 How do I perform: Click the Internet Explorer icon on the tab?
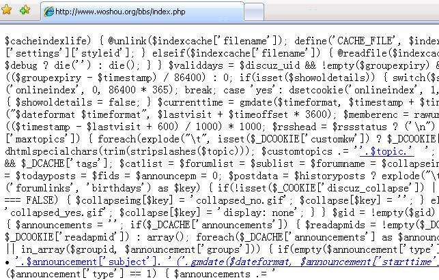point(48,12)
